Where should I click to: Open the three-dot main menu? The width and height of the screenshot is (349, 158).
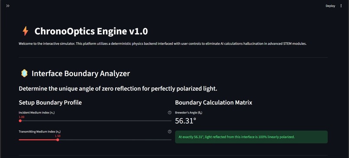coord(341,6)
